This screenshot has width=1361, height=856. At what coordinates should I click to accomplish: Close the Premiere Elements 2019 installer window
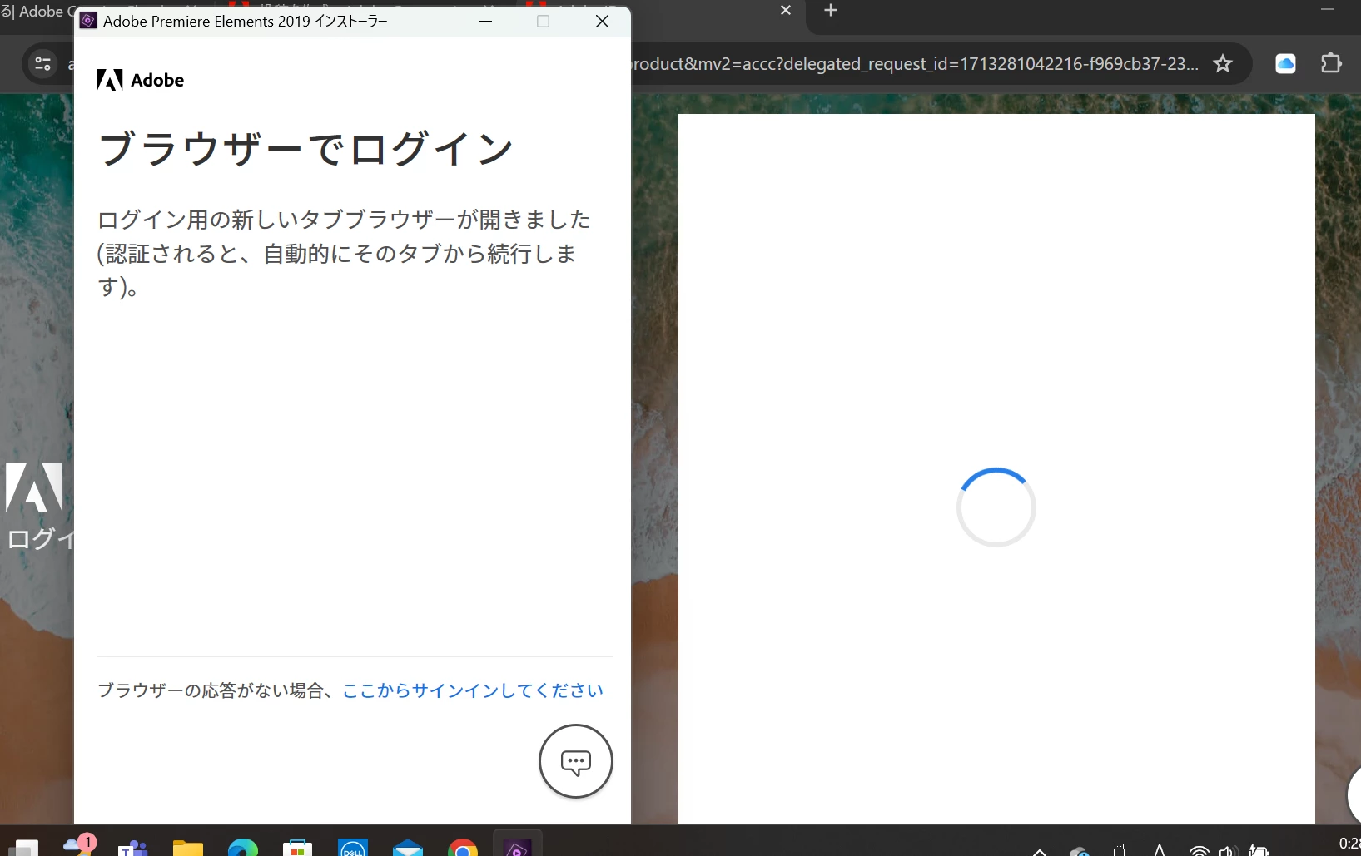tap(603, 22)
